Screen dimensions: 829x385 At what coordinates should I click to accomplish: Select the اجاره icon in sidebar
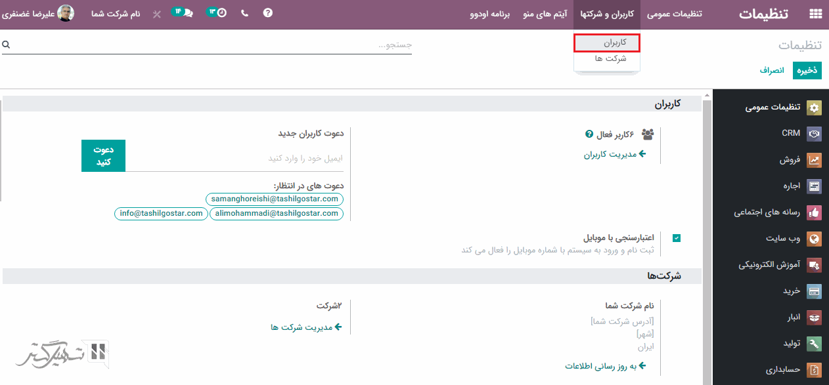[x=815, y=186]
